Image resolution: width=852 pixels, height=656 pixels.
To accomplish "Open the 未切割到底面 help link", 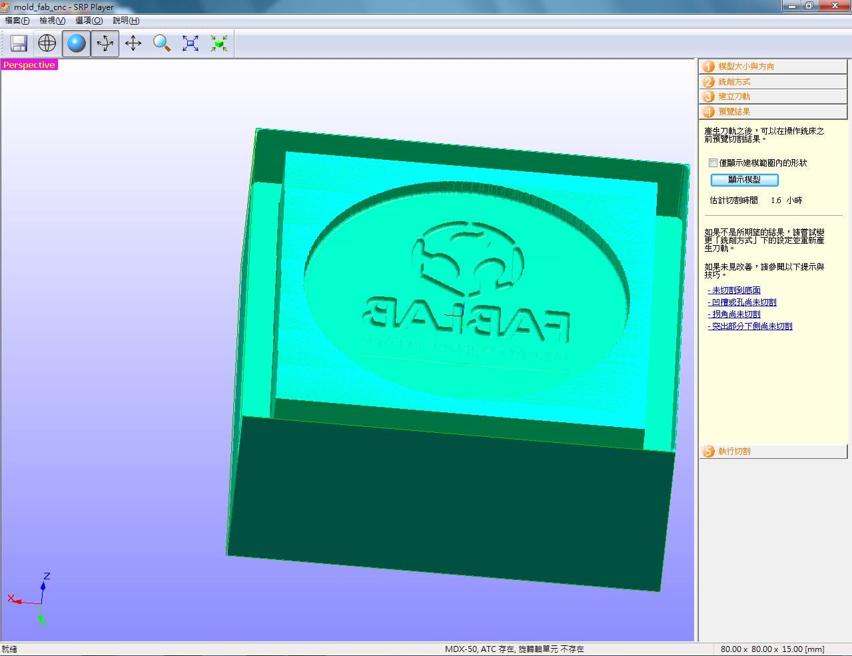I will click(x=734, y=290).
